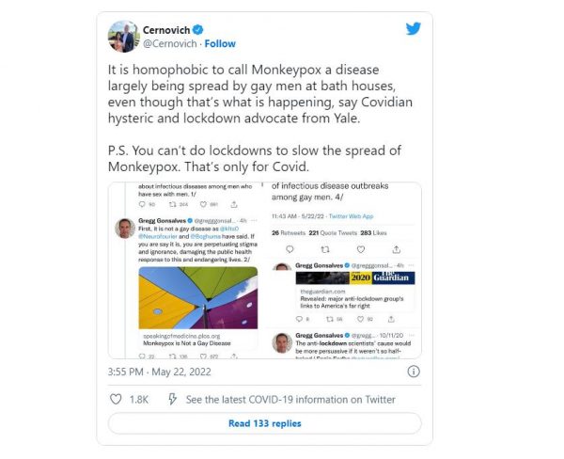
Task: Click the Guardian 2020 banner in embedded image
Action: [x=355, y=277]
